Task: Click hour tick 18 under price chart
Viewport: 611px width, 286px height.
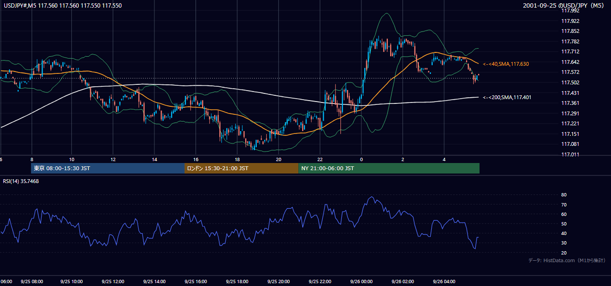Action: [237, 159]
